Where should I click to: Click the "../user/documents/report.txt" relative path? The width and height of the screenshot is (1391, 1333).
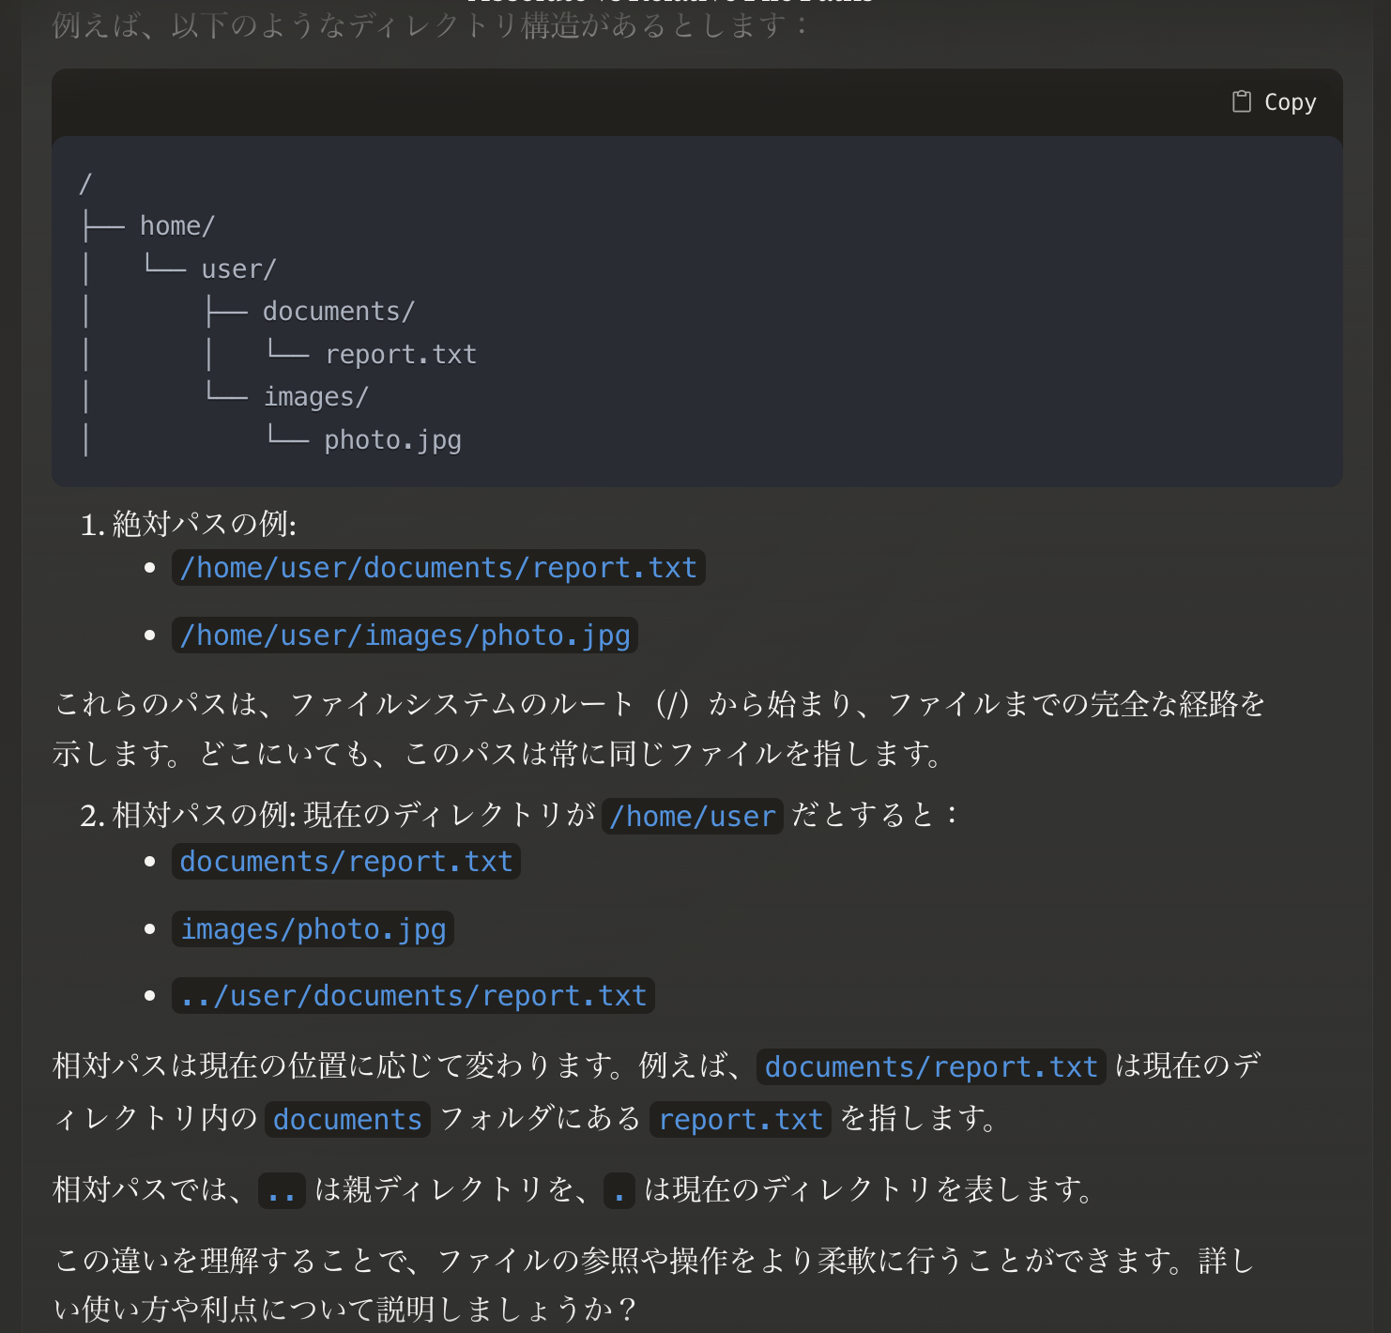[x=413, y=996]
